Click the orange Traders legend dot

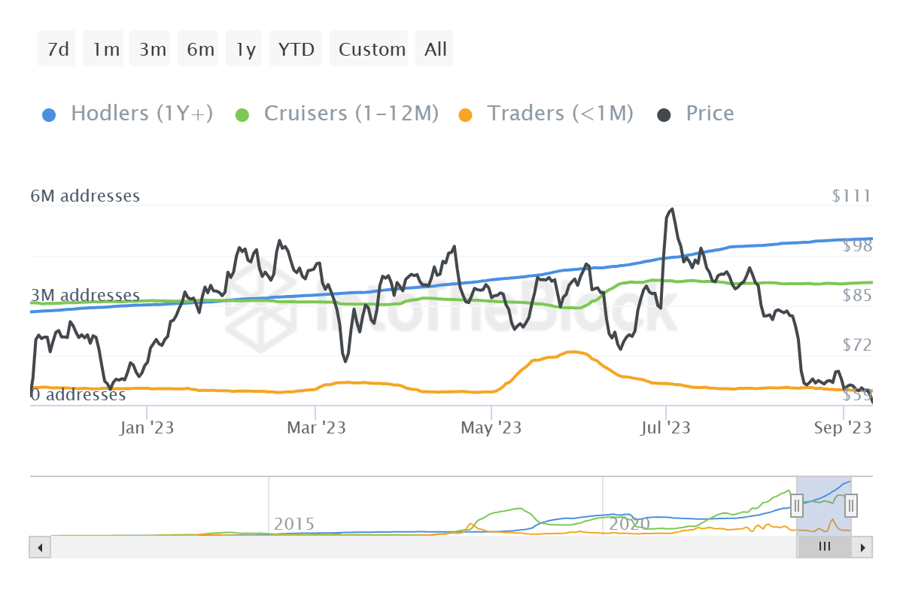(x=466, y=115)
